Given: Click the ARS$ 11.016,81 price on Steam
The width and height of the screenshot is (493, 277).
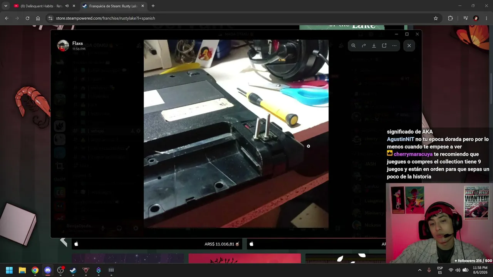Looking at the screenshot, I should click(220, 244).
